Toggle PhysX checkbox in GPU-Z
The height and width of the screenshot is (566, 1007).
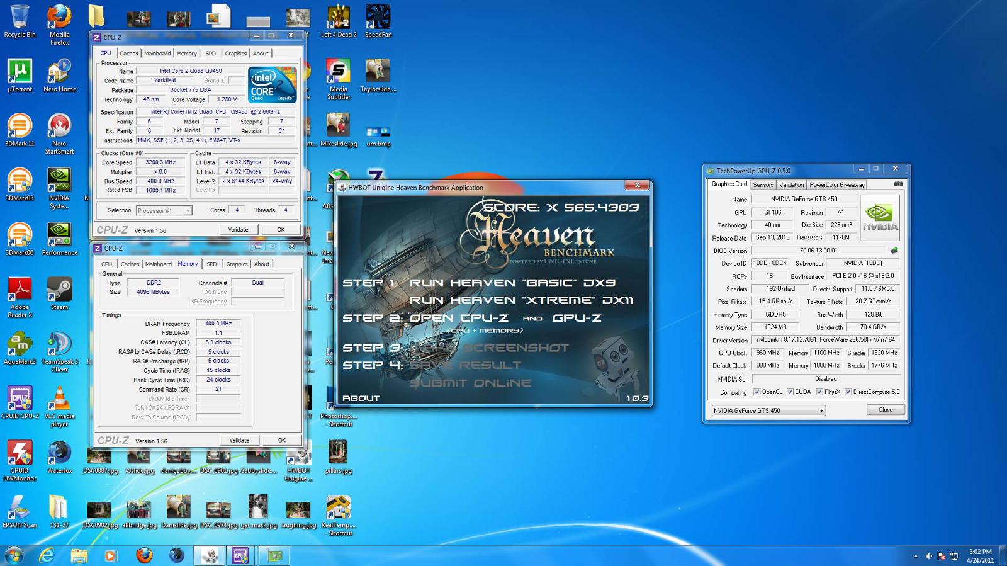tap(819, 392)
